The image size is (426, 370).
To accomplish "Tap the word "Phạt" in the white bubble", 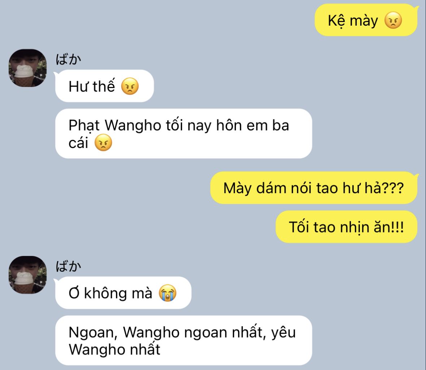I will (x=84, y=126).
